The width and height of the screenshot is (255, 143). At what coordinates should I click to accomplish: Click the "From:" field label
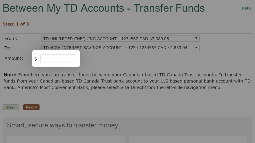pyautogui.click(x=11, y=38)
